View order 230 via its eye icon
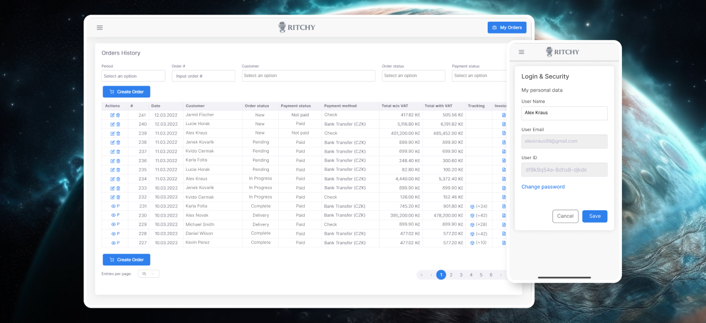706x323 pixels. tap(113, 216)
